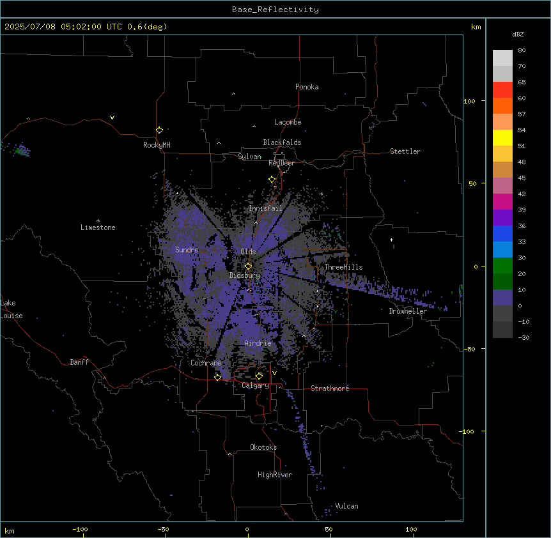Image resolution: width=551 pixels, height=538 pixels.
Task: Click the ThreeHills label
Action: click(343, 267)
